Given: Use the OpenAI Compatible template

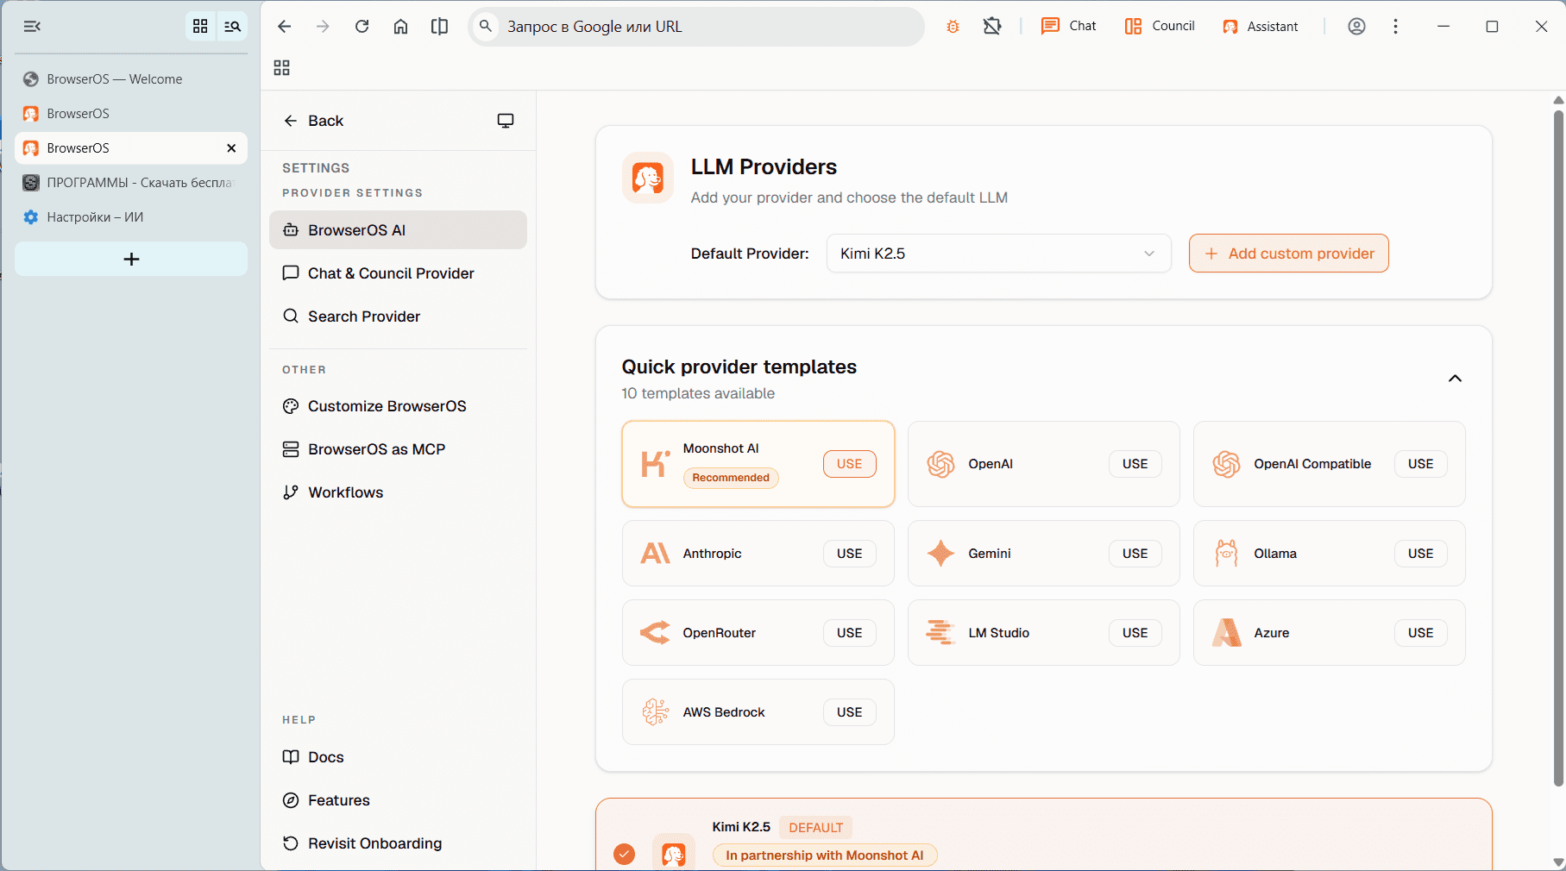Looking at the screenshot, I should tap(1420, 464).
